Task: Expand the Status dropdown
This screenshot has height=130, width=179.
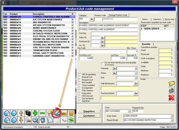Action: [136, 73]
